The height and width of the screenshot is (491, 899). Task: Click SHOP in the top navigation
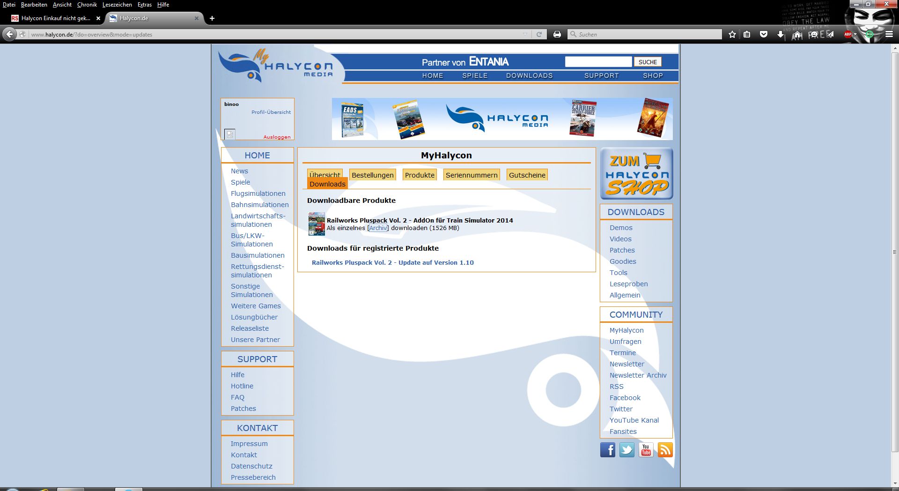point(653,75)
